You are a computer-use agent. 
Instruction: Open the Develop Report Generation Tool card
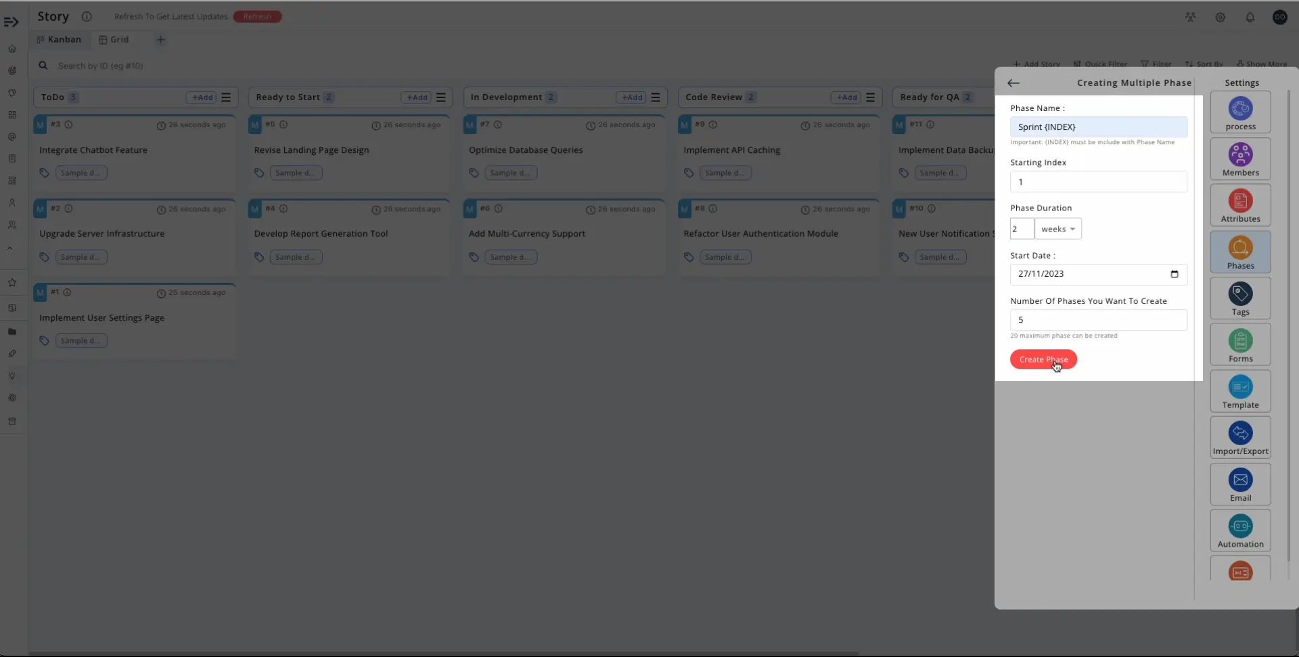349,237
